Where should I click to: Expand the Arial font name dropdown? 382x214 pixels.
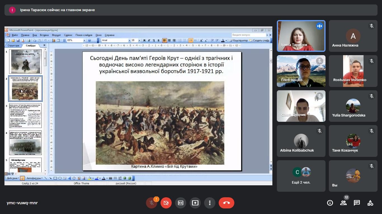pos(129,40)
